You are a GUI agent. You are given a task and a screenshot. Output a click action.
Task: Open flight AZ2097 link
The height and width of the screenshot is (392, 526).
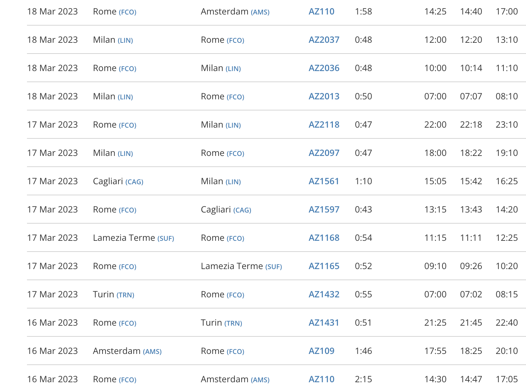point(324,153)
